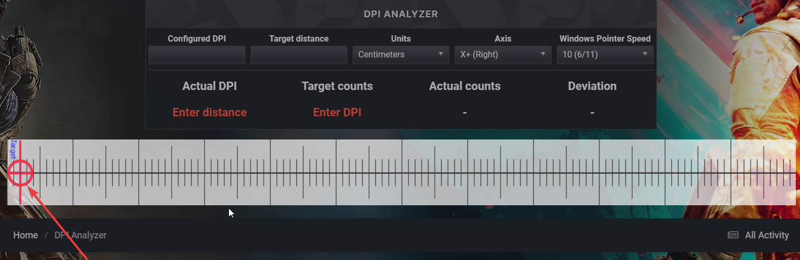Viewport: 800px width, 260px height.
Task: Click the DPI ANALYZER panel title
Action: [x=401, y=14]
